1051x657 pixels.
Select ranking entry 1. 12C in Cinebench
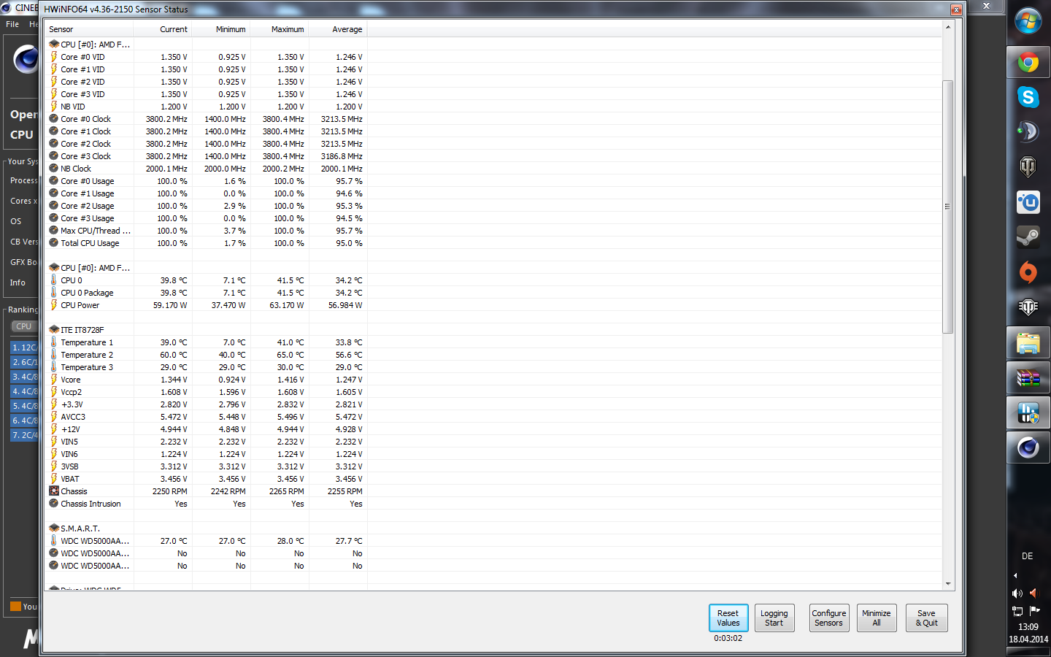click(24, 347)
